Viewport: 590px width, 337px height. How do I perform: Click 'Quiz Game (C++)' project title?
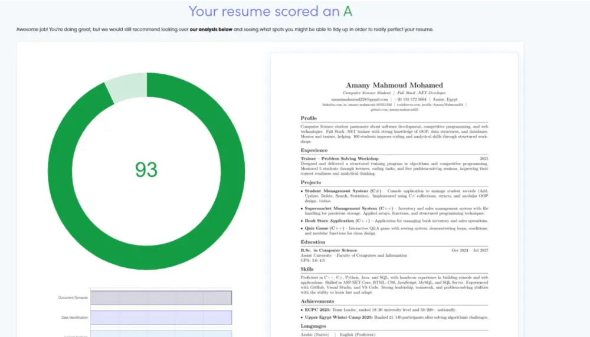click(x=324, y=228)
